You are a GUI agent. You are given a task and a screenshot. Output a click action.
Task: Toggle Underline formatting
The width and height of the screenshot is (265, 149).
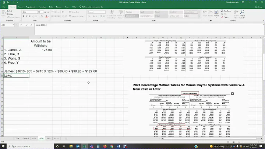point(30,16)
